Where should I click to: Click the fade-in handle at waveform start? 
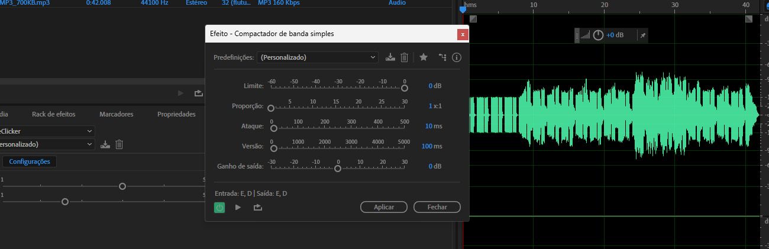click(x=473, y=18)
